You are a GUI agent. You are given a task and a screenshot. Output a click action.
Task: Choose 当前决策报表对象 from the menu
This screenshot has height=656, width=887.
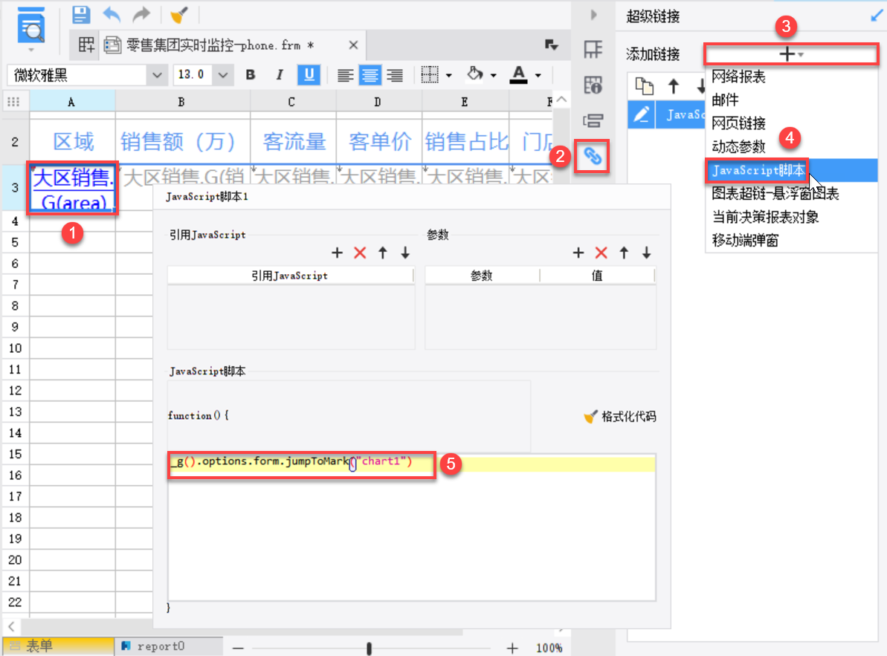point(765,217)
